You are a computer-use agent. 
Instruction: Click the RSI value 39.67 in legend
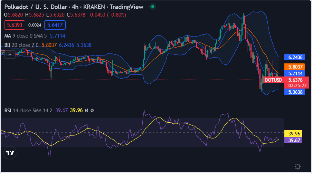tap(62, 110)
